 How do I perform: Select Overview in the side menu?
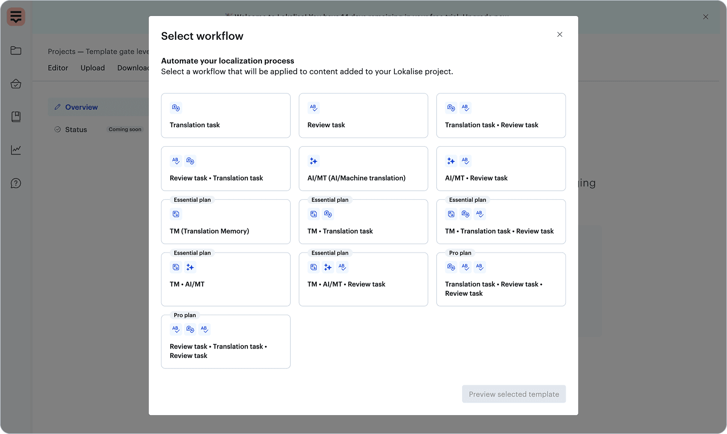pyautogui.click(x=99, y=107)
